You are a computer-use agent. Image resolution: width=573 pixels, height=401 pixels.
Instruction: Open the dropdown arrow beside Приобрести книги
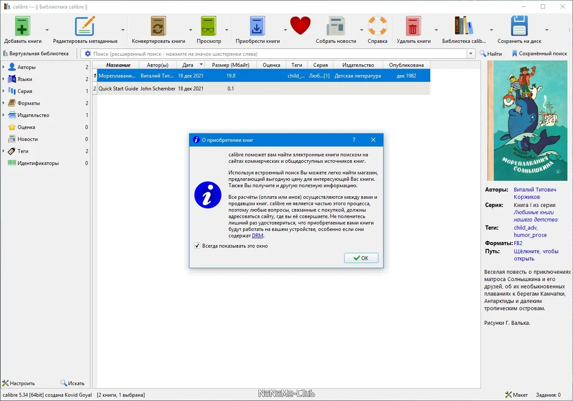[285, 30]
